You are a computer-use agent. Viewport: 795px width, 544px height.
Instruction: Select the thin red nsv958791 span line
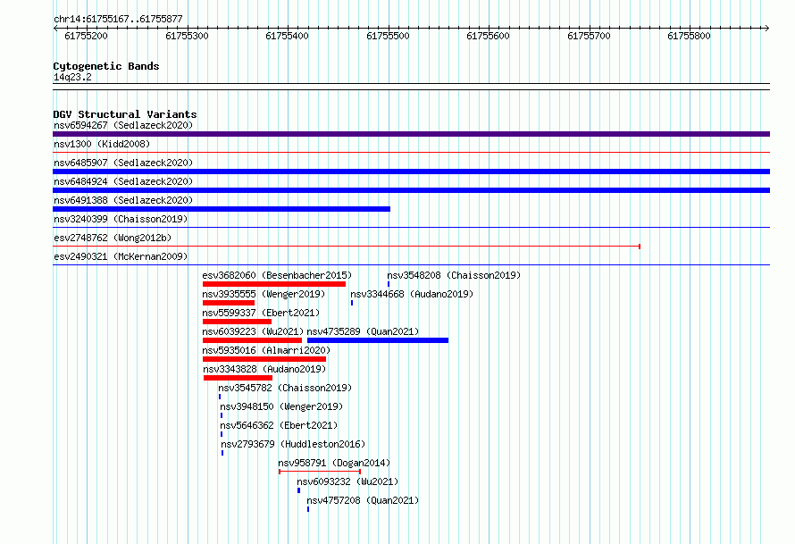[320, 472]
